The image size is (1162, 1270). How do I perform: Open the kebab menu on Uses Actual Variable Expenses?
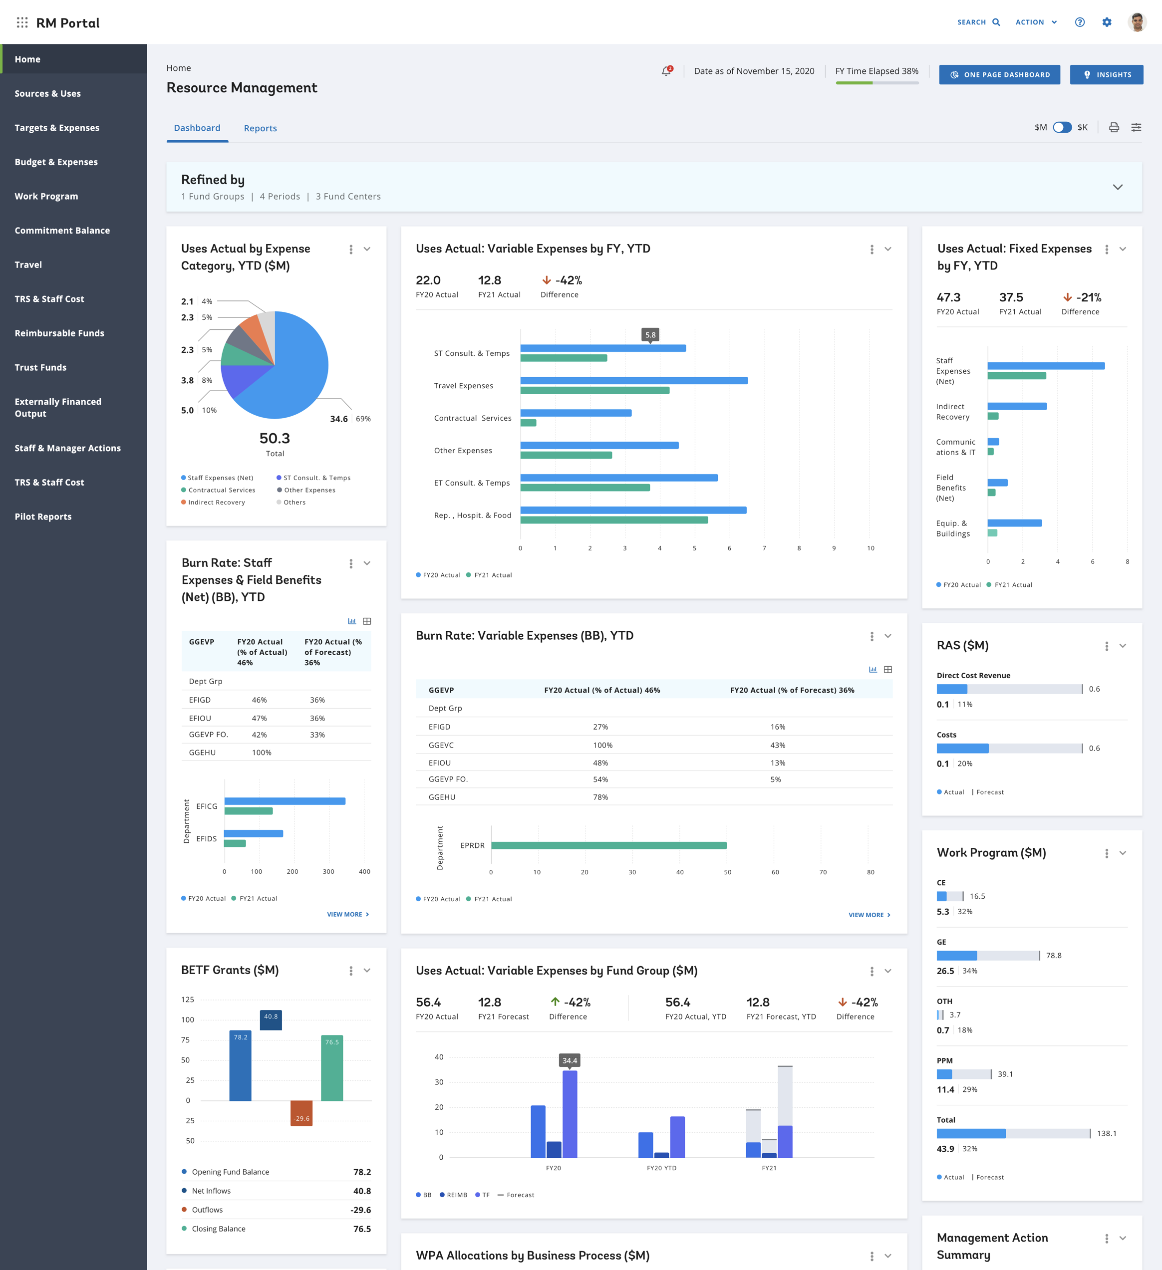coord(871,249)
